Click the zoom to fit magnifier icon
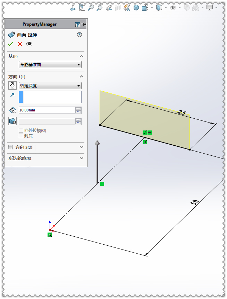Viewport: 227px width, 299px height. coord(91,8)
